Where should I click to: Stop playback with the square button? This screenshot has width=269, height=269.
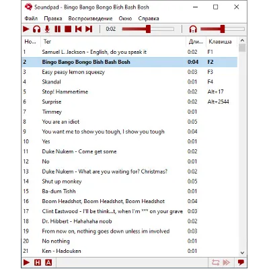point(68,29)
